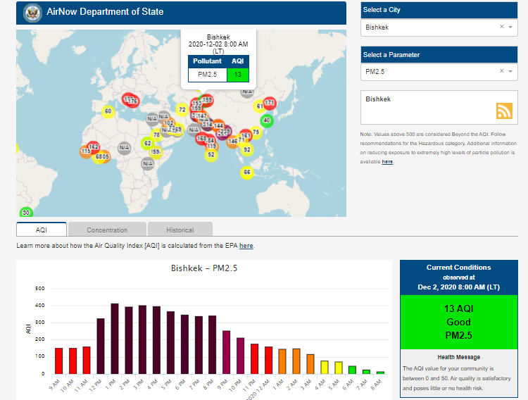
Task: Select the green 40 AQI map marker
Action: 267,120
